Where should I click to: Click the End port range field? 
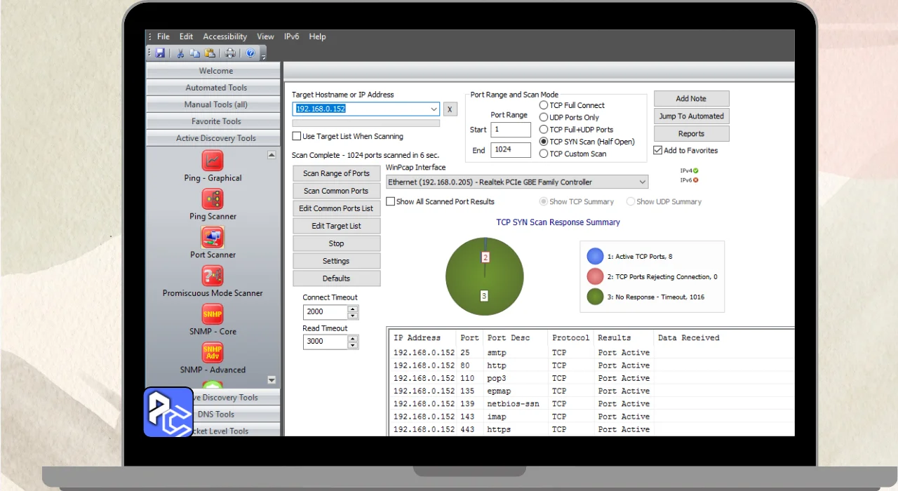tap(510, 150)
